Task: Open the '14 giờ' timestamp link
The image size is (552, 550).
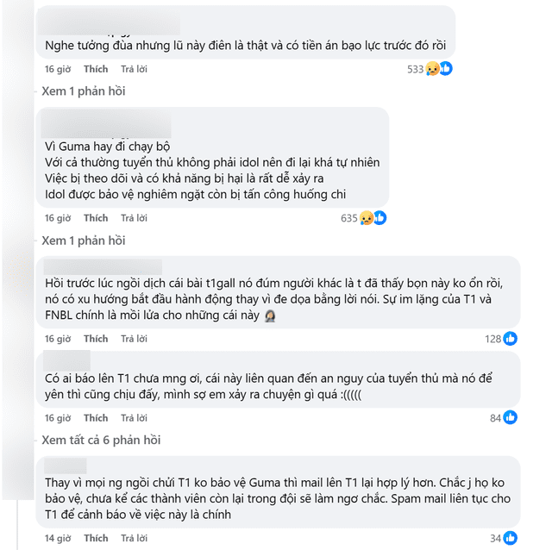Action: [x=58, y=538]
